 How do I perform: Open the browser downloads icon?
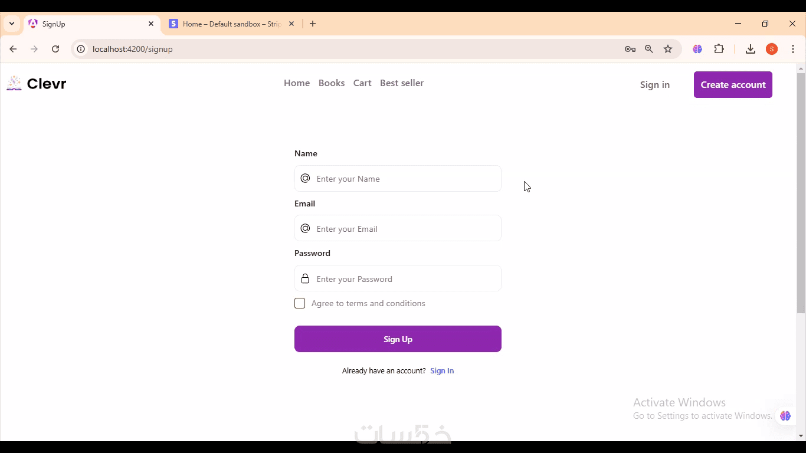tap(751, 49)
